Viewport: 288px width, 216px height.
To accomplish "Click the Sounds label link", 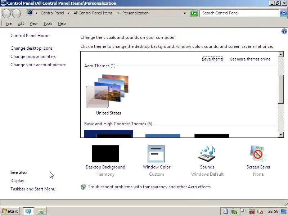I will click(207, 167).
